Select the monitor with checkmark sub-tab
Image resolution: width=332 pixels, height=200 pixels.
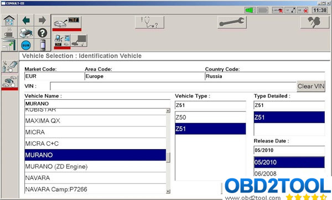tap(79, 41)
